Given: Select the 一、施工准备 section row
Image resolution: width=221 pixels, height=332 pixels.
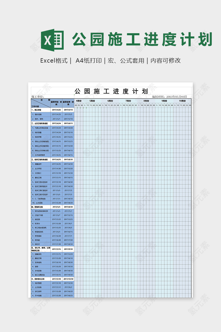Looking at the screenshot, I should 53,110.
